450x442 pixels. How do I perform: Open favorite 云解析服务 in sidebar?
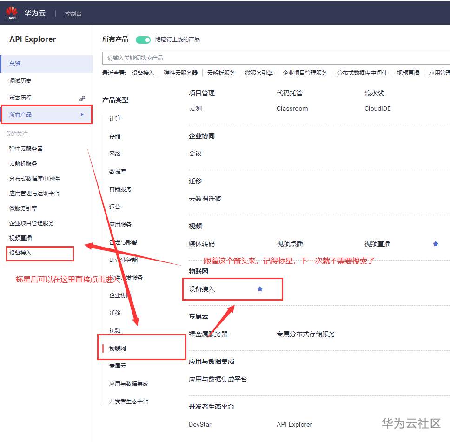[23, 163]
